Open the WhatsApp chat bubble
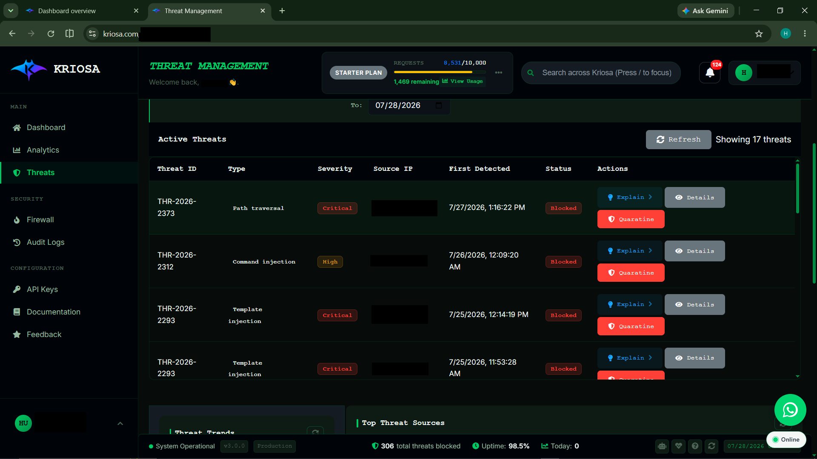Image resolution: width=817 pixels, height=459 pixels. tap(790, 410)
